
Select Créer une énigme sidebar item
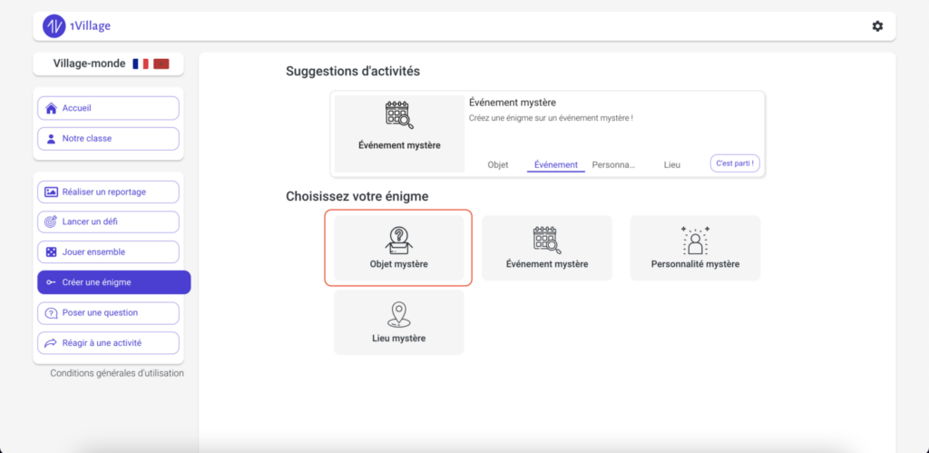113,282
